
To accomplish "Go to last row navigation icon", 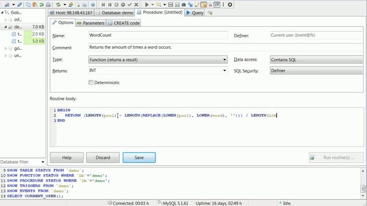I will click(x=110, y=5).
